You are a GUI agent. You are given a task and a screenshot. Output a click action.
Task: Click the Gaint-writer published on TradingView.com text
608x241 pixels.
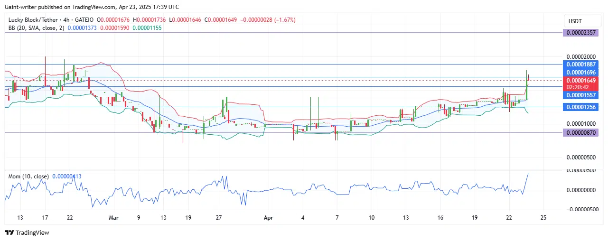click(x=57, y=7)
